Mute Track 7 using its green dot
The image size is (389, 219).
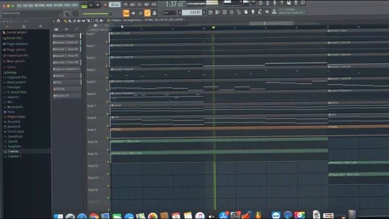108,114
